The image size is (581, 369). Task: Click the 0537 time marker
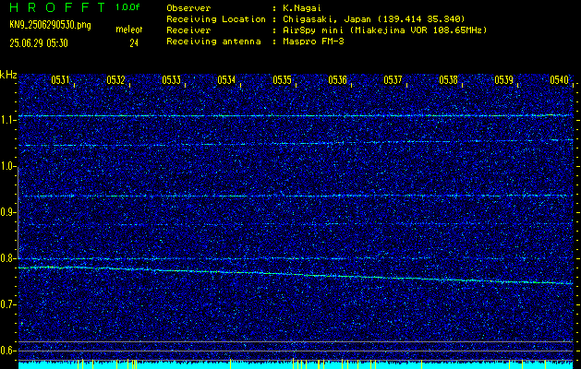[x=393, y=80]
